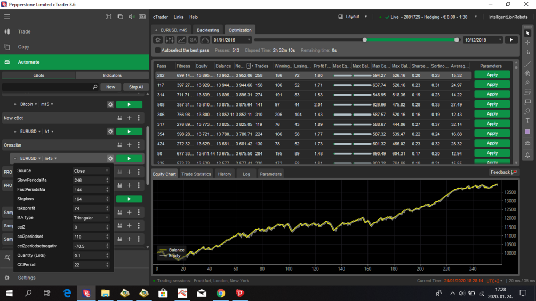
Task: Open the Trade section
Action: tap(24, 31)
